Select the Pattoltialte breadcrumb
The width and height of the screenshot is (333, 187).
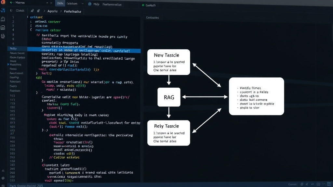pos(73,11)
